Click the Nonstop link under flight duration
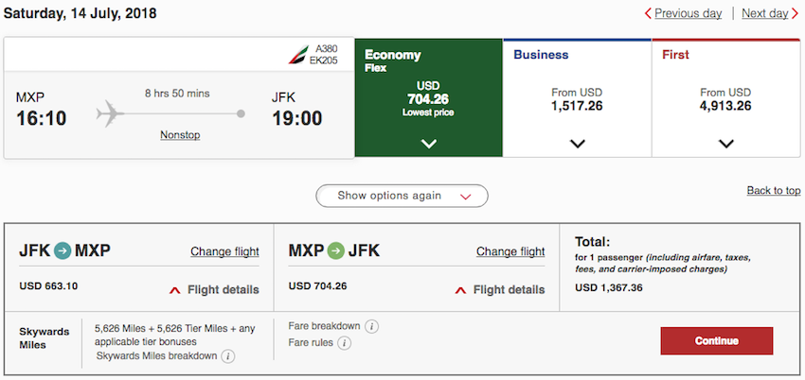The width and height of the screenshot is (805, 380). click(x=180, y=135)
